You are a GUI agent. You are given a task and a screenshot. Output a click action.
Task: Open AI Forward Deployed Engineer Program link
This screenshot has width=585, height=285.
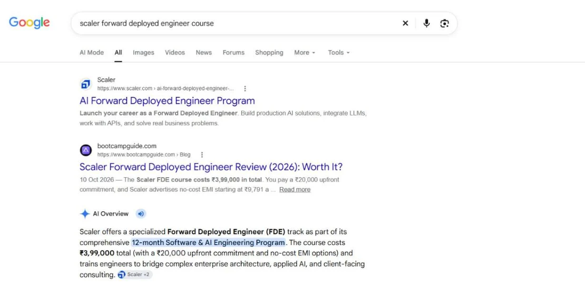click(167, 101)
